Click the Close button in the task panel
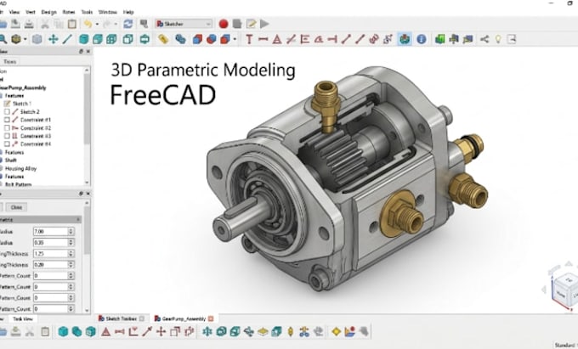Viewport: 578px width, 349px height. pos(16,207)
